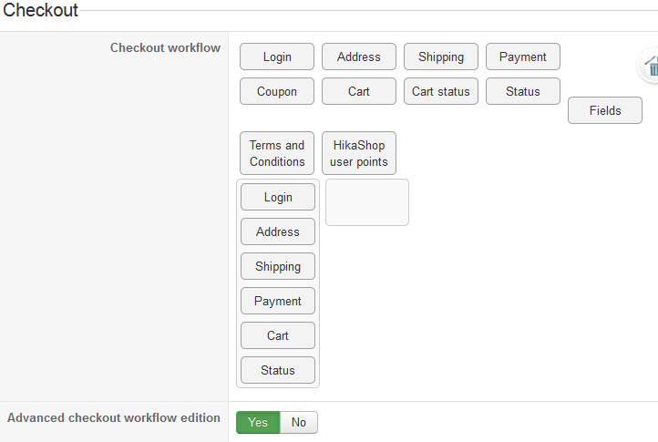Select the Cart block in top palette

coord(359,91)
